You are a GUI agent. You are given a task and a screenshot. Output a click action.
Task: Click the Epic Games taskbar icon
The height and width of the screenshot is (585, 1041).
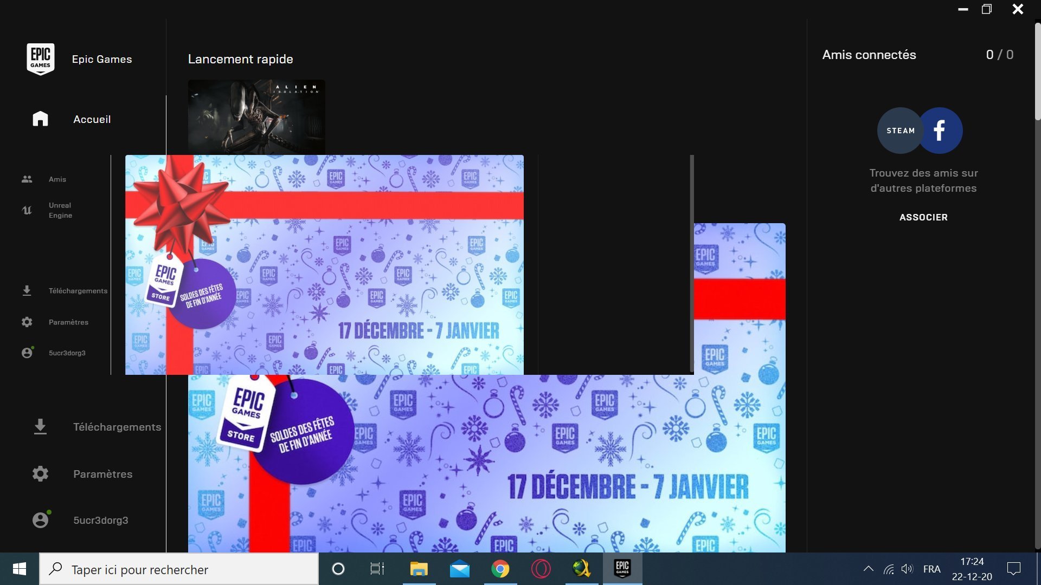622,569
